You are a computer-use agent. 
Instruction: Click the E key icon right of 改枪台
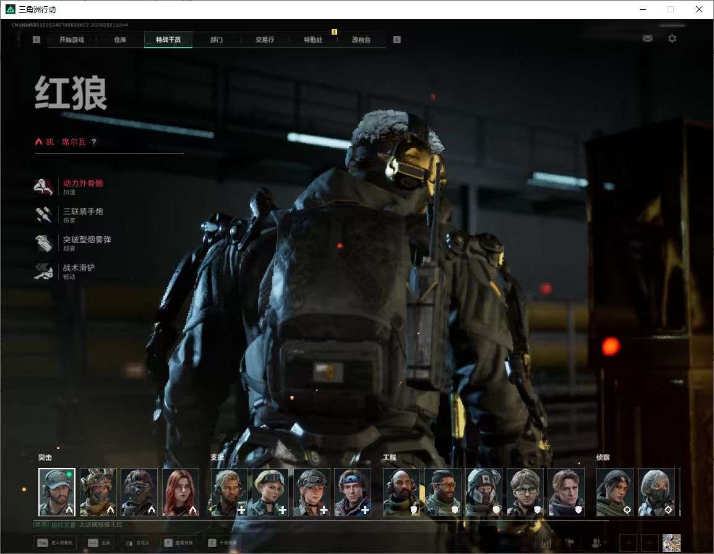[x=397, y=40]
